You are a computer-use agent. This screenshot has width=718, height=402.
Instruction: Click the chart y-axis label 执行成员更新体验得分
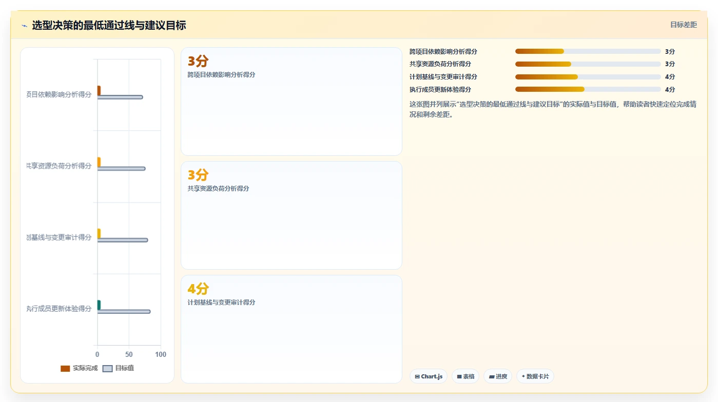tap(59, 309)
